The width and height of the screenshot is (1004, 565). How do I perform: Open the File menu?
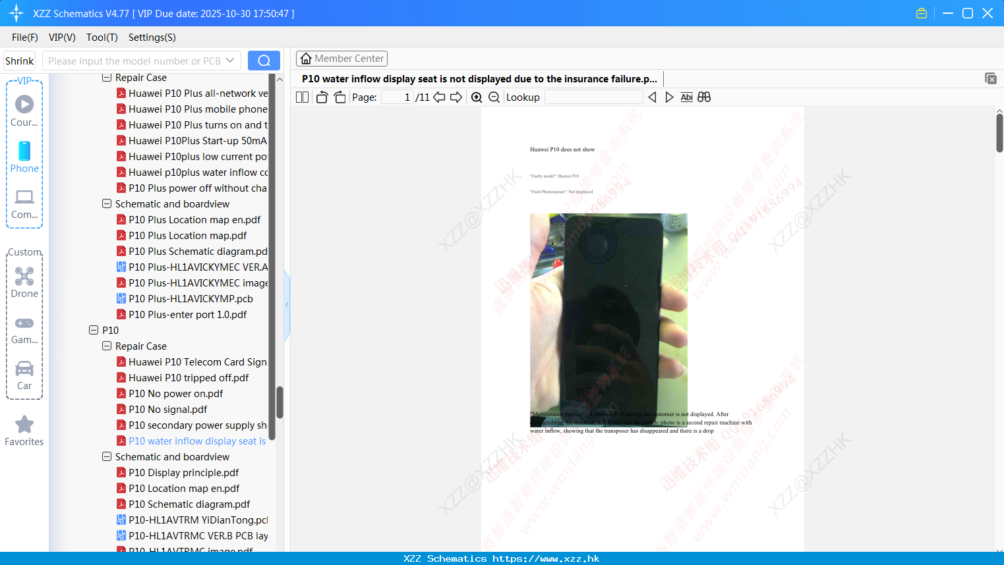tap(25, 37)
